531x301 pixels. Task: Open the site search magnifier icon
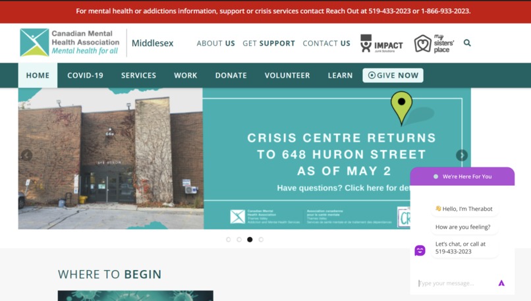[x=467, y=43]
